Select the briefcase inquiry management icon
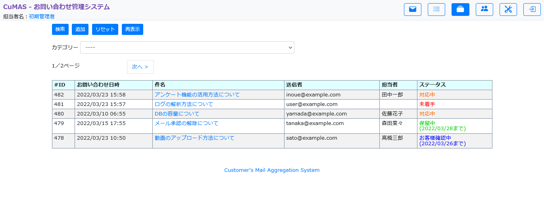The height and width of the screenshot is (204, 544). coord(460,10)
